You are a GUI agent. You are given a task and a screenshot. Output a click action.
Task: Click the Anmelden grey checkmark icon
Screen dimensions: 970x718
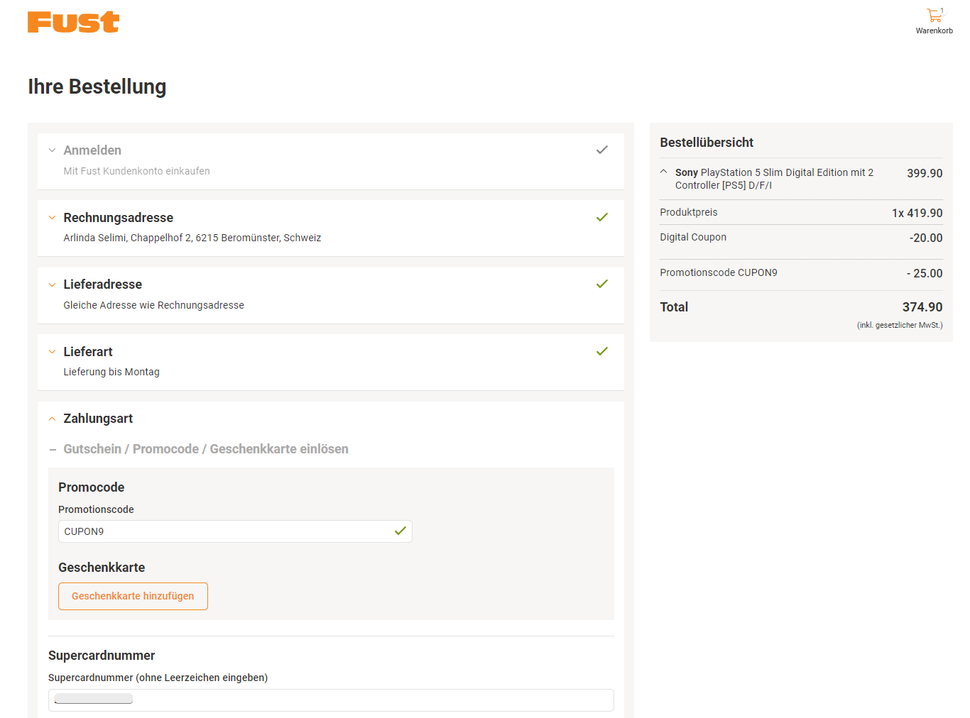pyautogui.click(x=601, y=150)
